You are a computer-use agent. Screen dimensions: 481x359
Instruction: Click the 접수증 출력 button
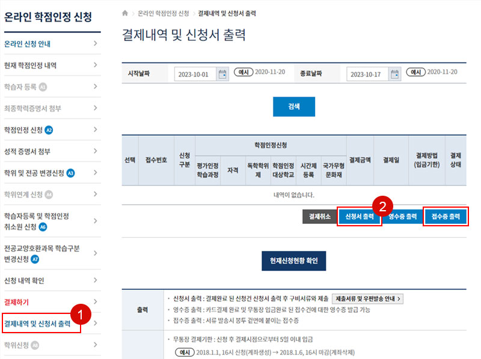pyautogui.click(x=446, y=217)
